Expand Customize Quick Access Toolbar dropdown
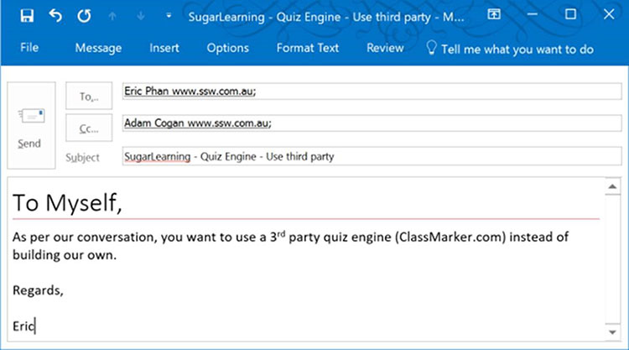This screenshot has height=350, width=629. 169,15
